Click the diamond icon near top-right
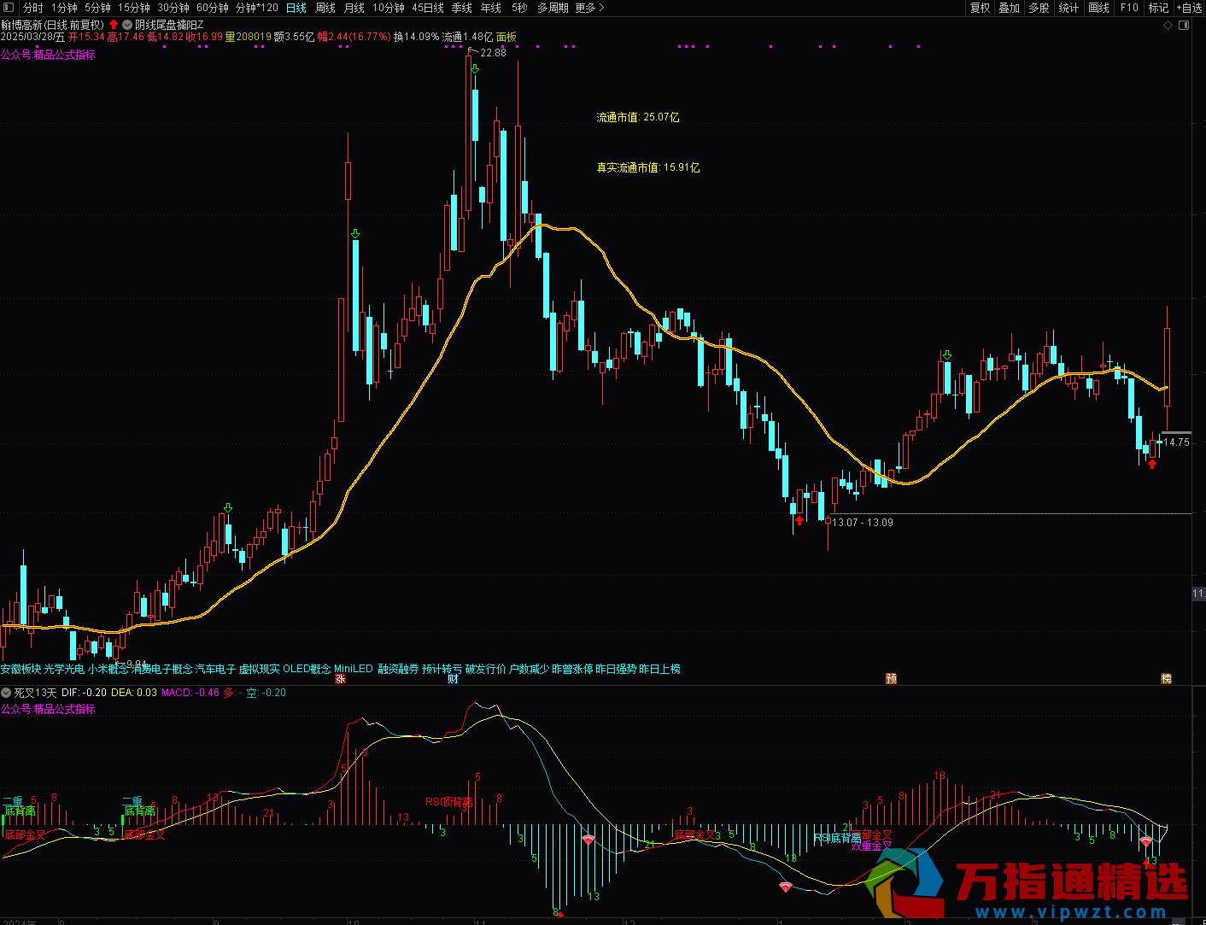 point(1168,26)
